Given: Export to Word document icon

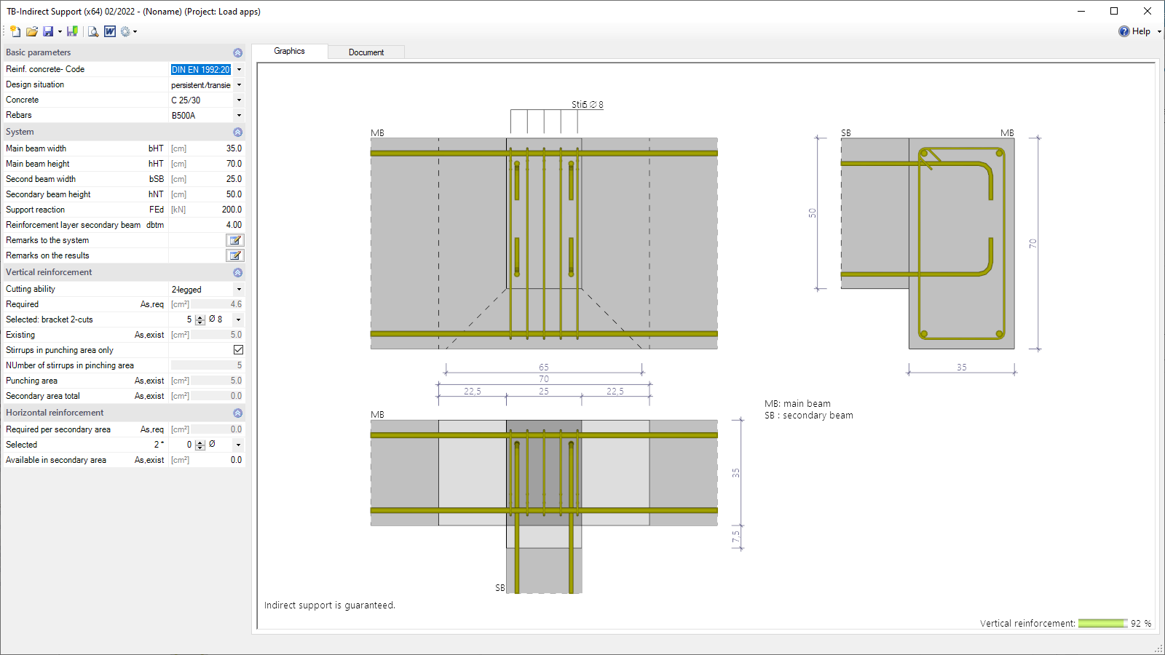Looking at the screenshot, I should coord(110,31).
